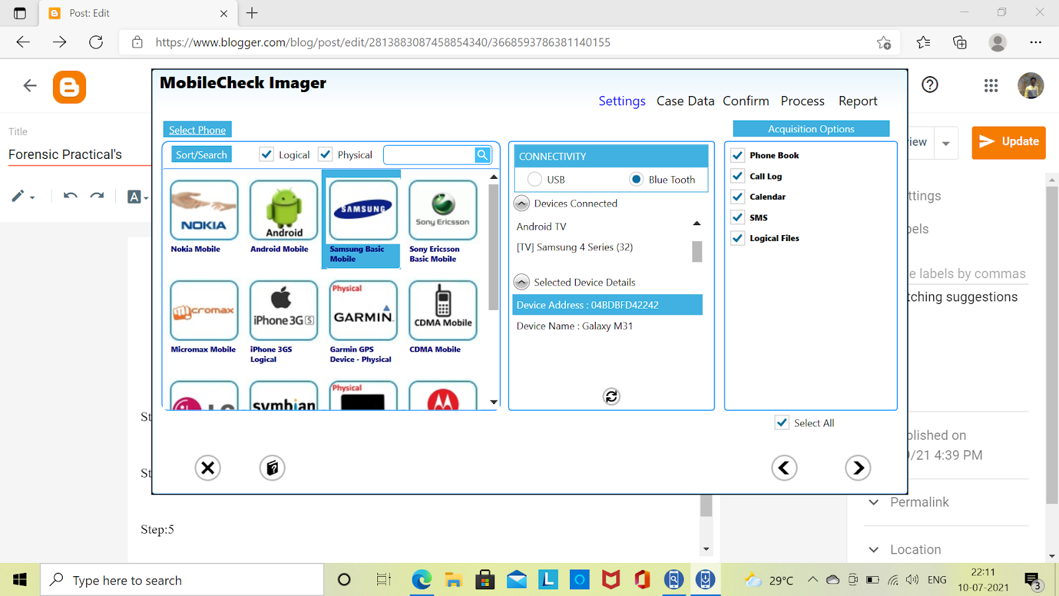Screen dimensions: 1059x596
Task: Open the Google apps grid
Action: point(991,85)
